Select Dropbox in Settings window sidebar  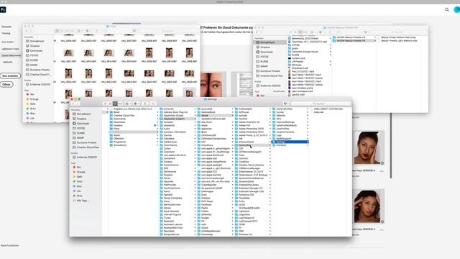81,119
